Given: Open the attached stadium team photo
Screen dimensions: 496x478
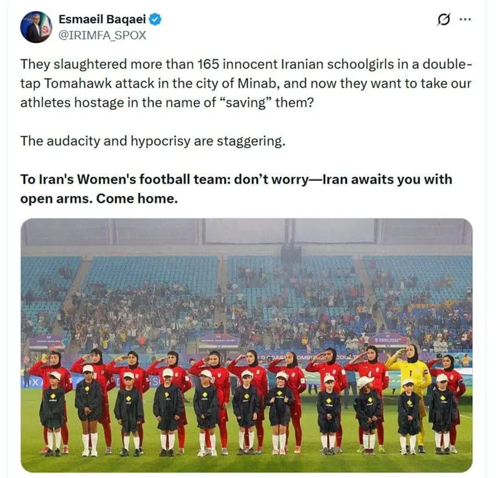Looking at the screenshot, I should pyautogui.click(x=247, y=345).
